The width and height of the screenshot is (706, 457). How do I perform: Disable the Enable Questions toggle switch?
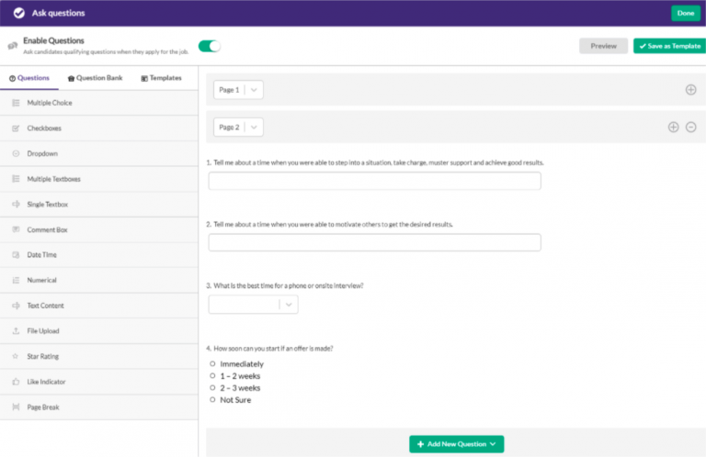[x=210, y=46]
